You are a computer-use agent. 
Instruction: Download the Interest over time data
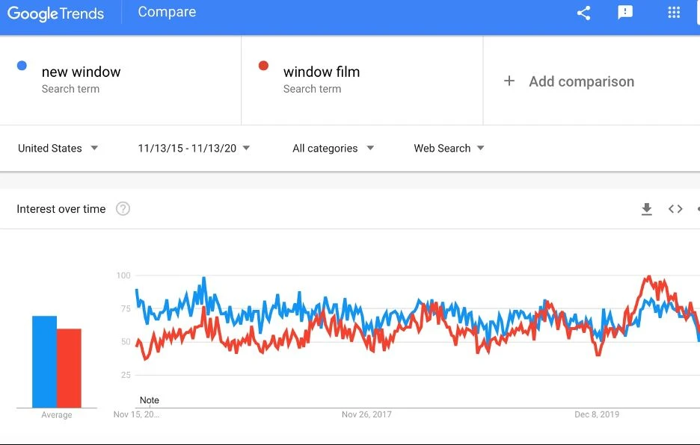(x=646, y=208)
